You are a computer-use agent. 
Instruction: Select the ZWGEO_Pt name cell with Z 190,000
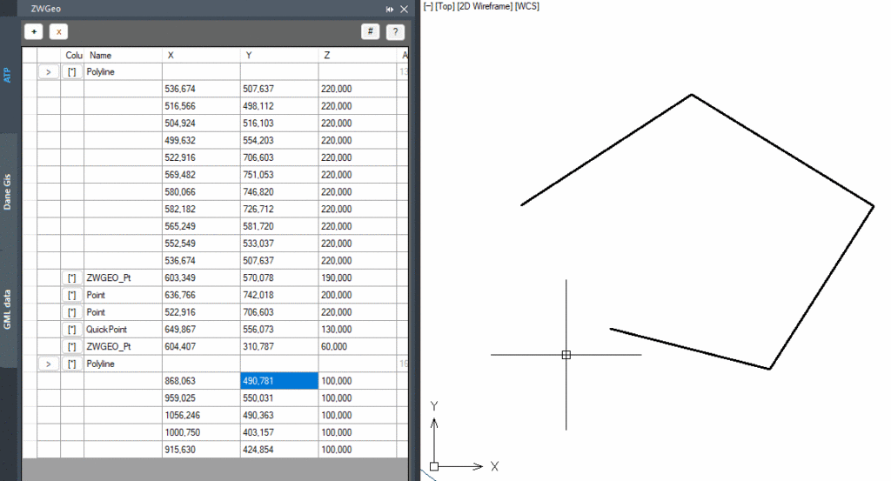click(123, 278)
